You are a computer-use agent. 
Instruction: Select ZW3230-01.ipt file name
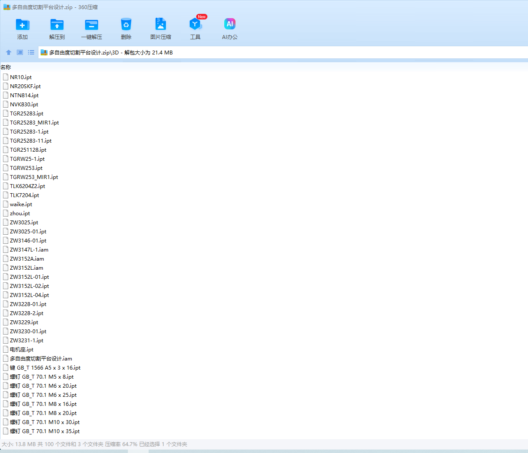pyautogui.click(x=28, y=331)
